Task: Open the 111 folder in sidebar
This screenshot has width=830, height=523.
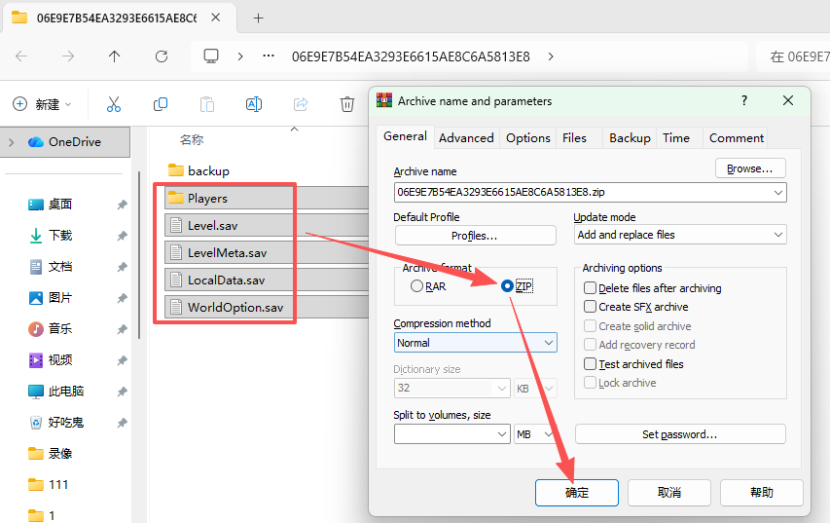Action: [x=57, y=484]
